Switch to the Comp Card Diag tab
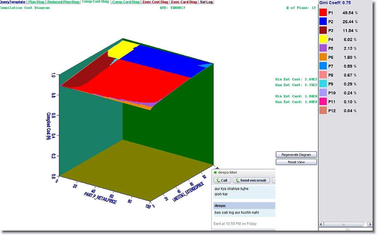Image resolution: width=377 pixels, height=235 pixels. (126, 2)
